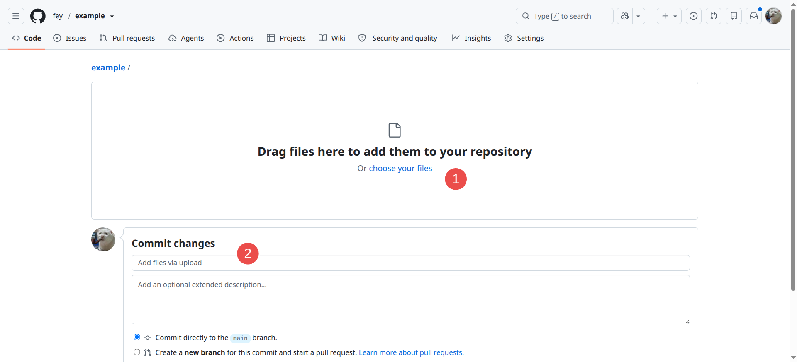Viewport: 797px width, 362px height.
Task: Go to GitHub homepage via Octocat logo
Action: click(38, 16)
